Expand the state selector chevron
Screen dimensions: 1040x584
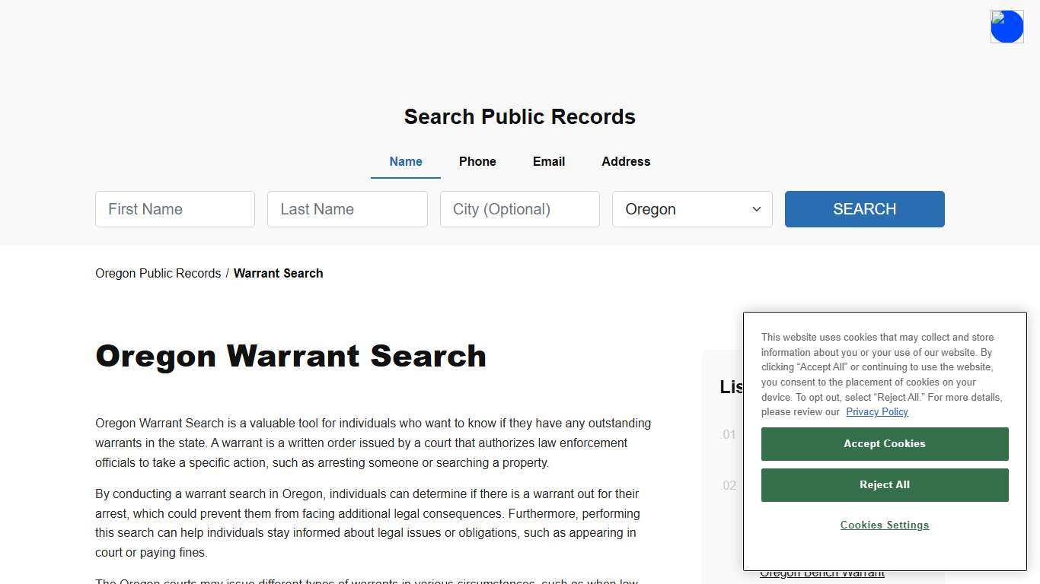click(x=756, y=209)
